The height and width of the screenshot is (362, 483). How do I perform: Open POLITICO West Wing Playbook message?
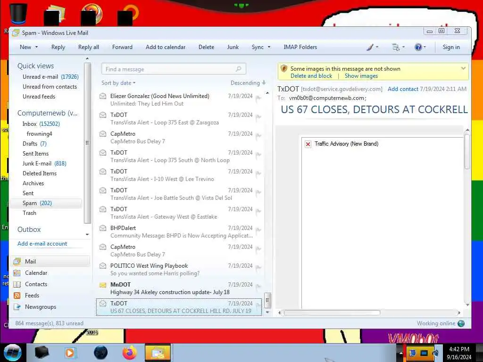coord(179,269)
